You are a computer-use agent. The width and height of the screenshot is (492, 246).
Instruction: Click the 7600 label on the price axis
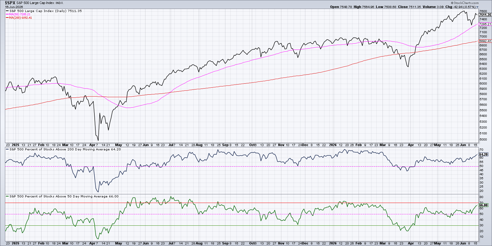click(482, 11)
